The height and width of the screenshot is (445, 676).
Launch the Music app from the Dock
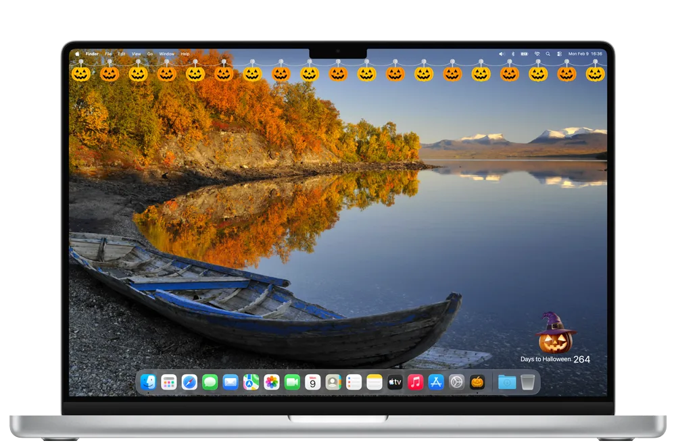416,382
